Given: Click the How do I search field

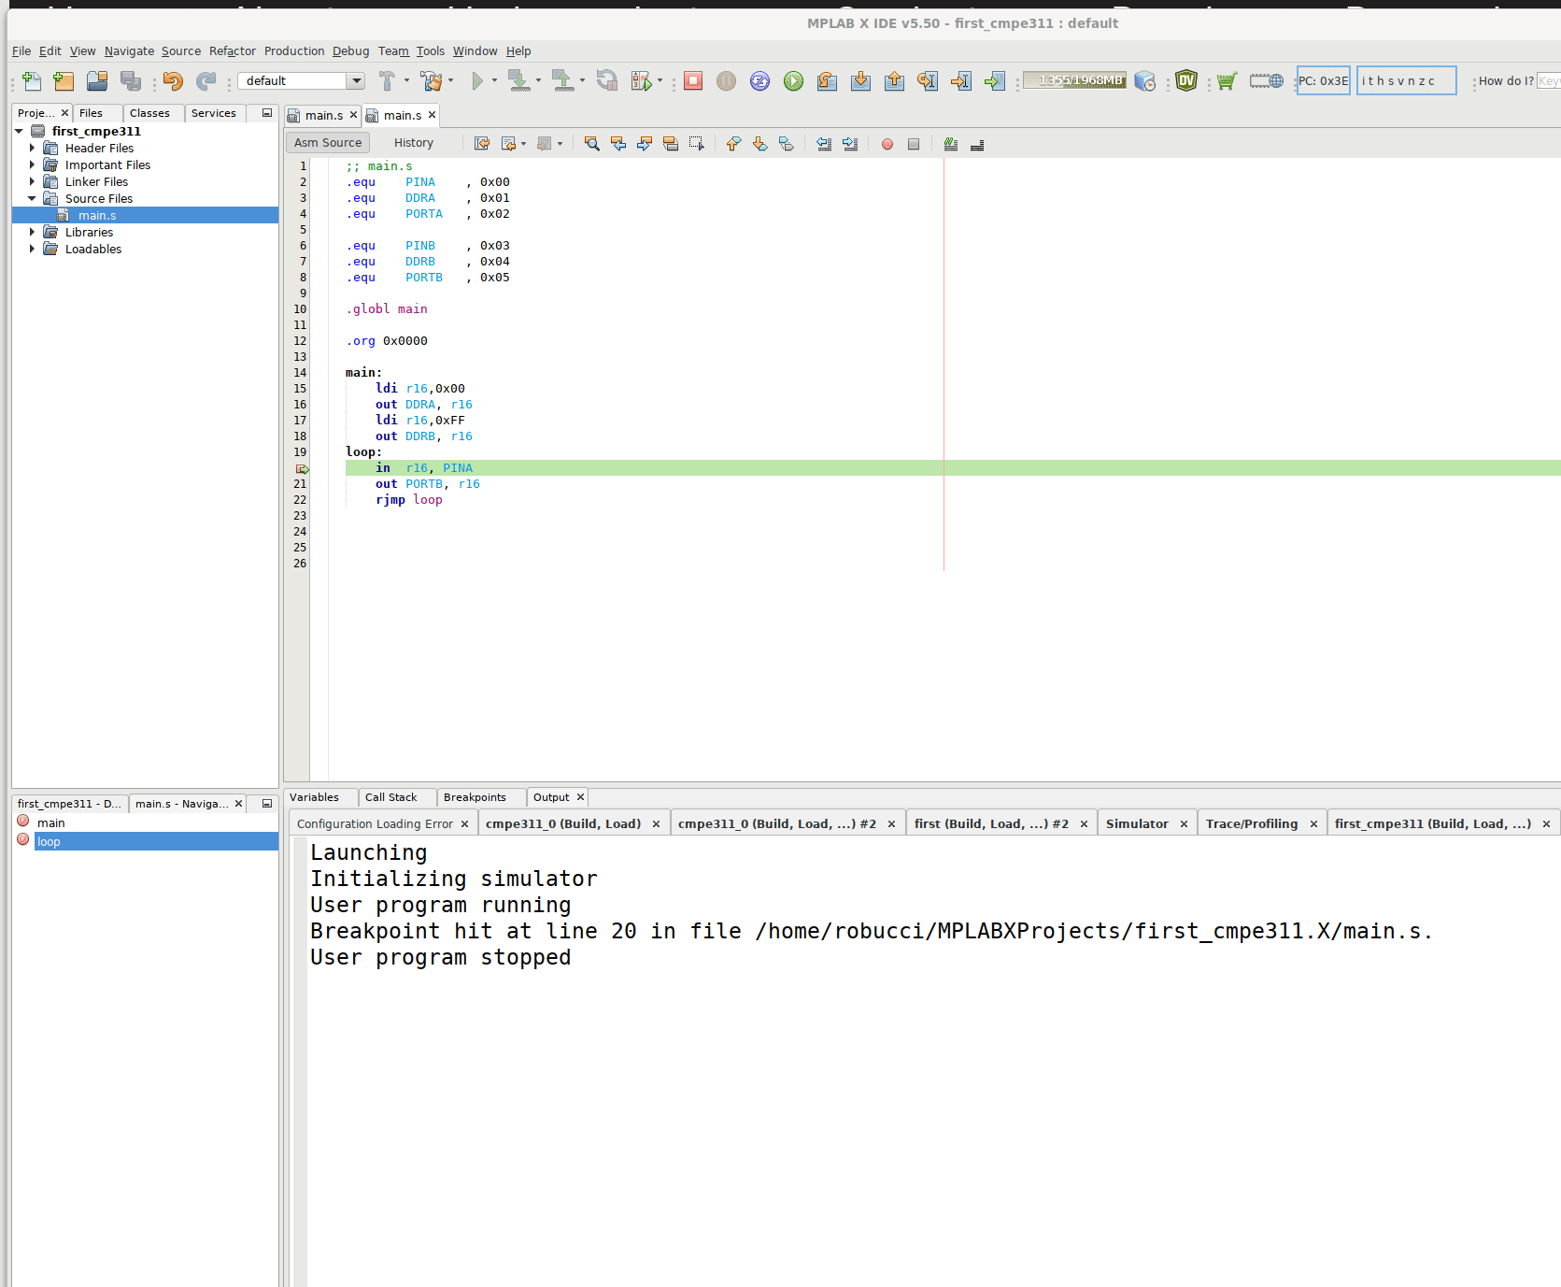Looking at the screenshot, I should [x=1549, y=81].
